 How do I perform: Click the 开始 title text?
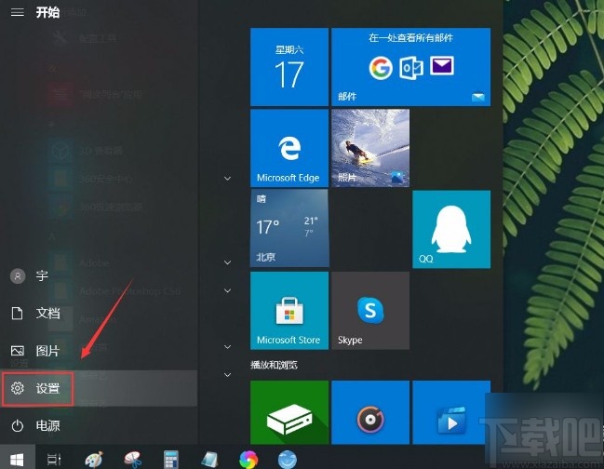(x=47, y=12)
